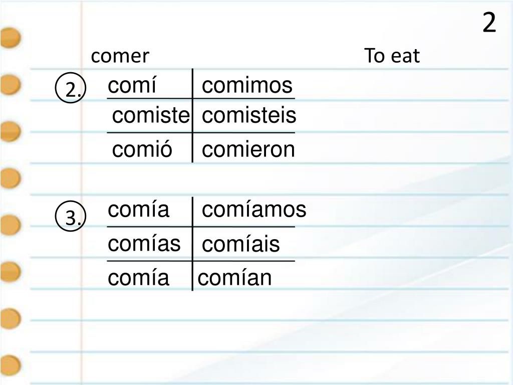
Task: Click the word comimos
Action: (x=247, y=85)
